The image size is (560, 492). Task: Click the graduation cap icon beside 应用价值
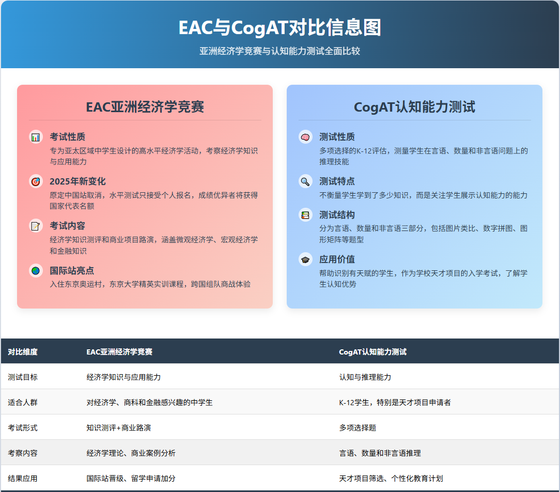(x=305, y=259)
